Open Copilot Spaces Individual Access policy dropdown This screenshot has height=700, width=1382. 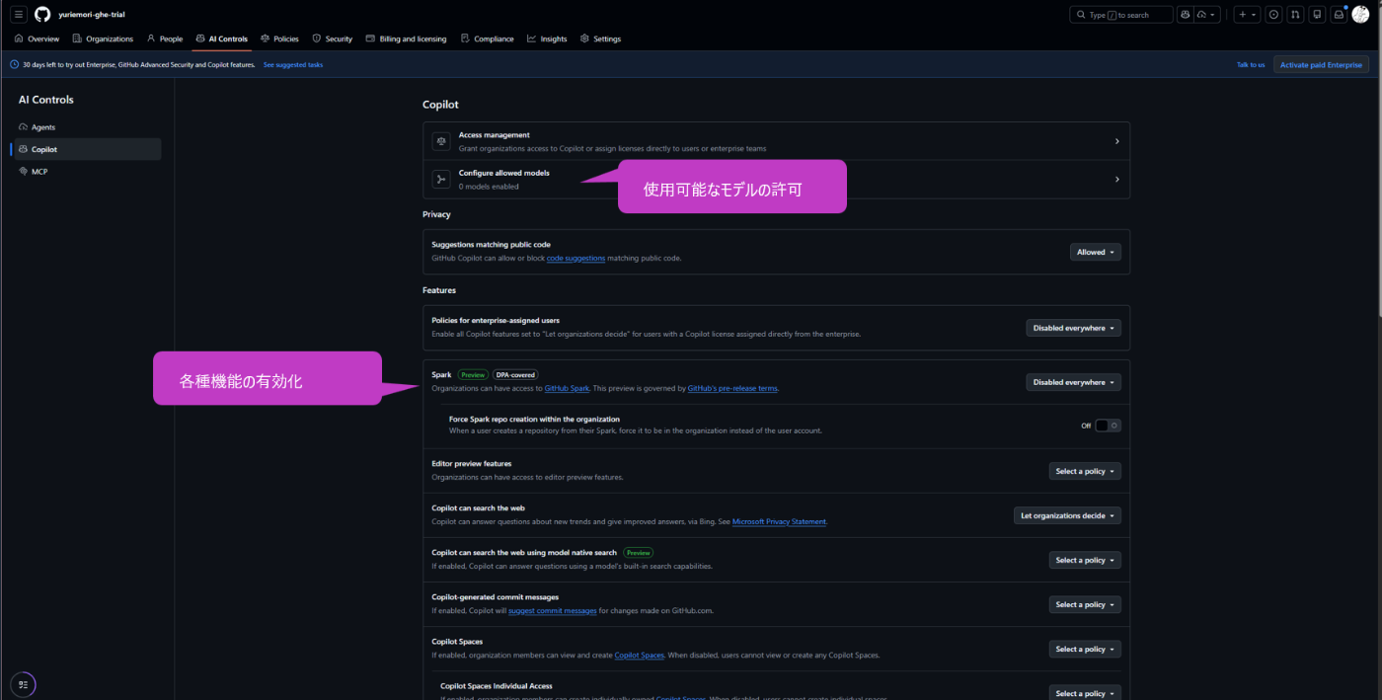coord(1085,692)
